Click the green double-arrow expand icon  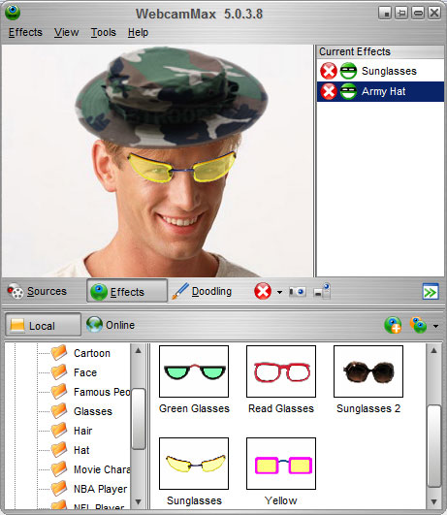[431, 291]
